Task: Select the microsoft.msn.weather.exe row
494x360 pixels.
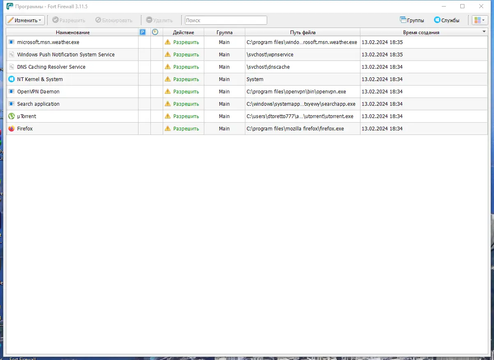Action: tap(247, 42)
